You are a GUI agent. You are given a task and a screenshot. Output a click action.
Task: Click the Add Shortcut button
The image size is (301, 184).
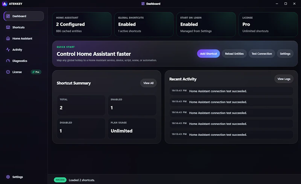click(x=208, y=53)
